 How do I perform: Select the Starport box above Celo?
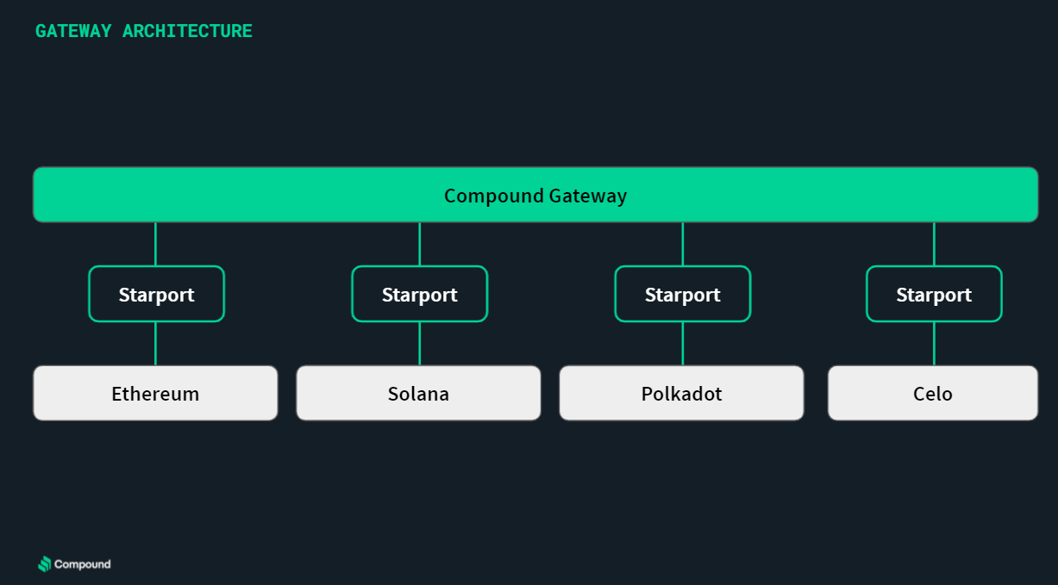tap(934, 294)
